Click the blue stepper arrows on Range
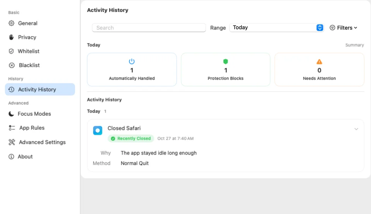The width and height of the screenshot is (371, 214). [320, 28]
